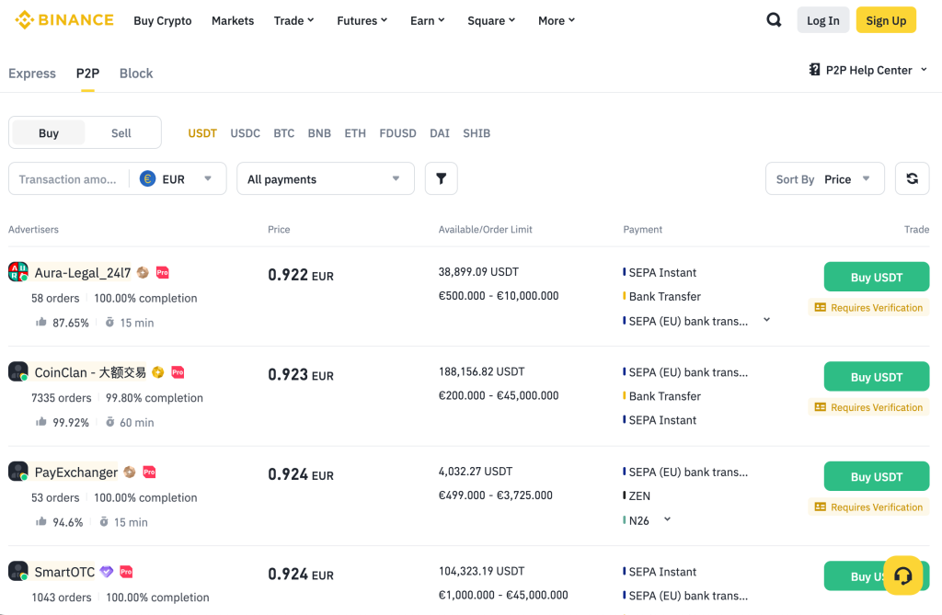Image resolution: width=942 pixels, height=615 pixels.
Task: Click the diamond badge next to SmartOTC
Action: (107, 572)
